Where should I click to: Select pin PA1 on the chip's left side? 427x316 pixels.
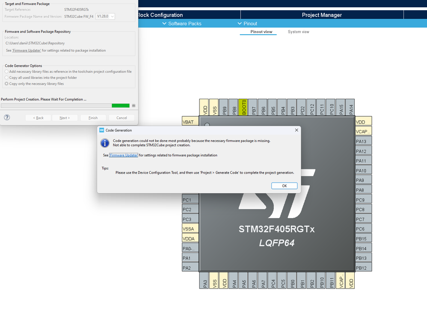coord(190,258)
